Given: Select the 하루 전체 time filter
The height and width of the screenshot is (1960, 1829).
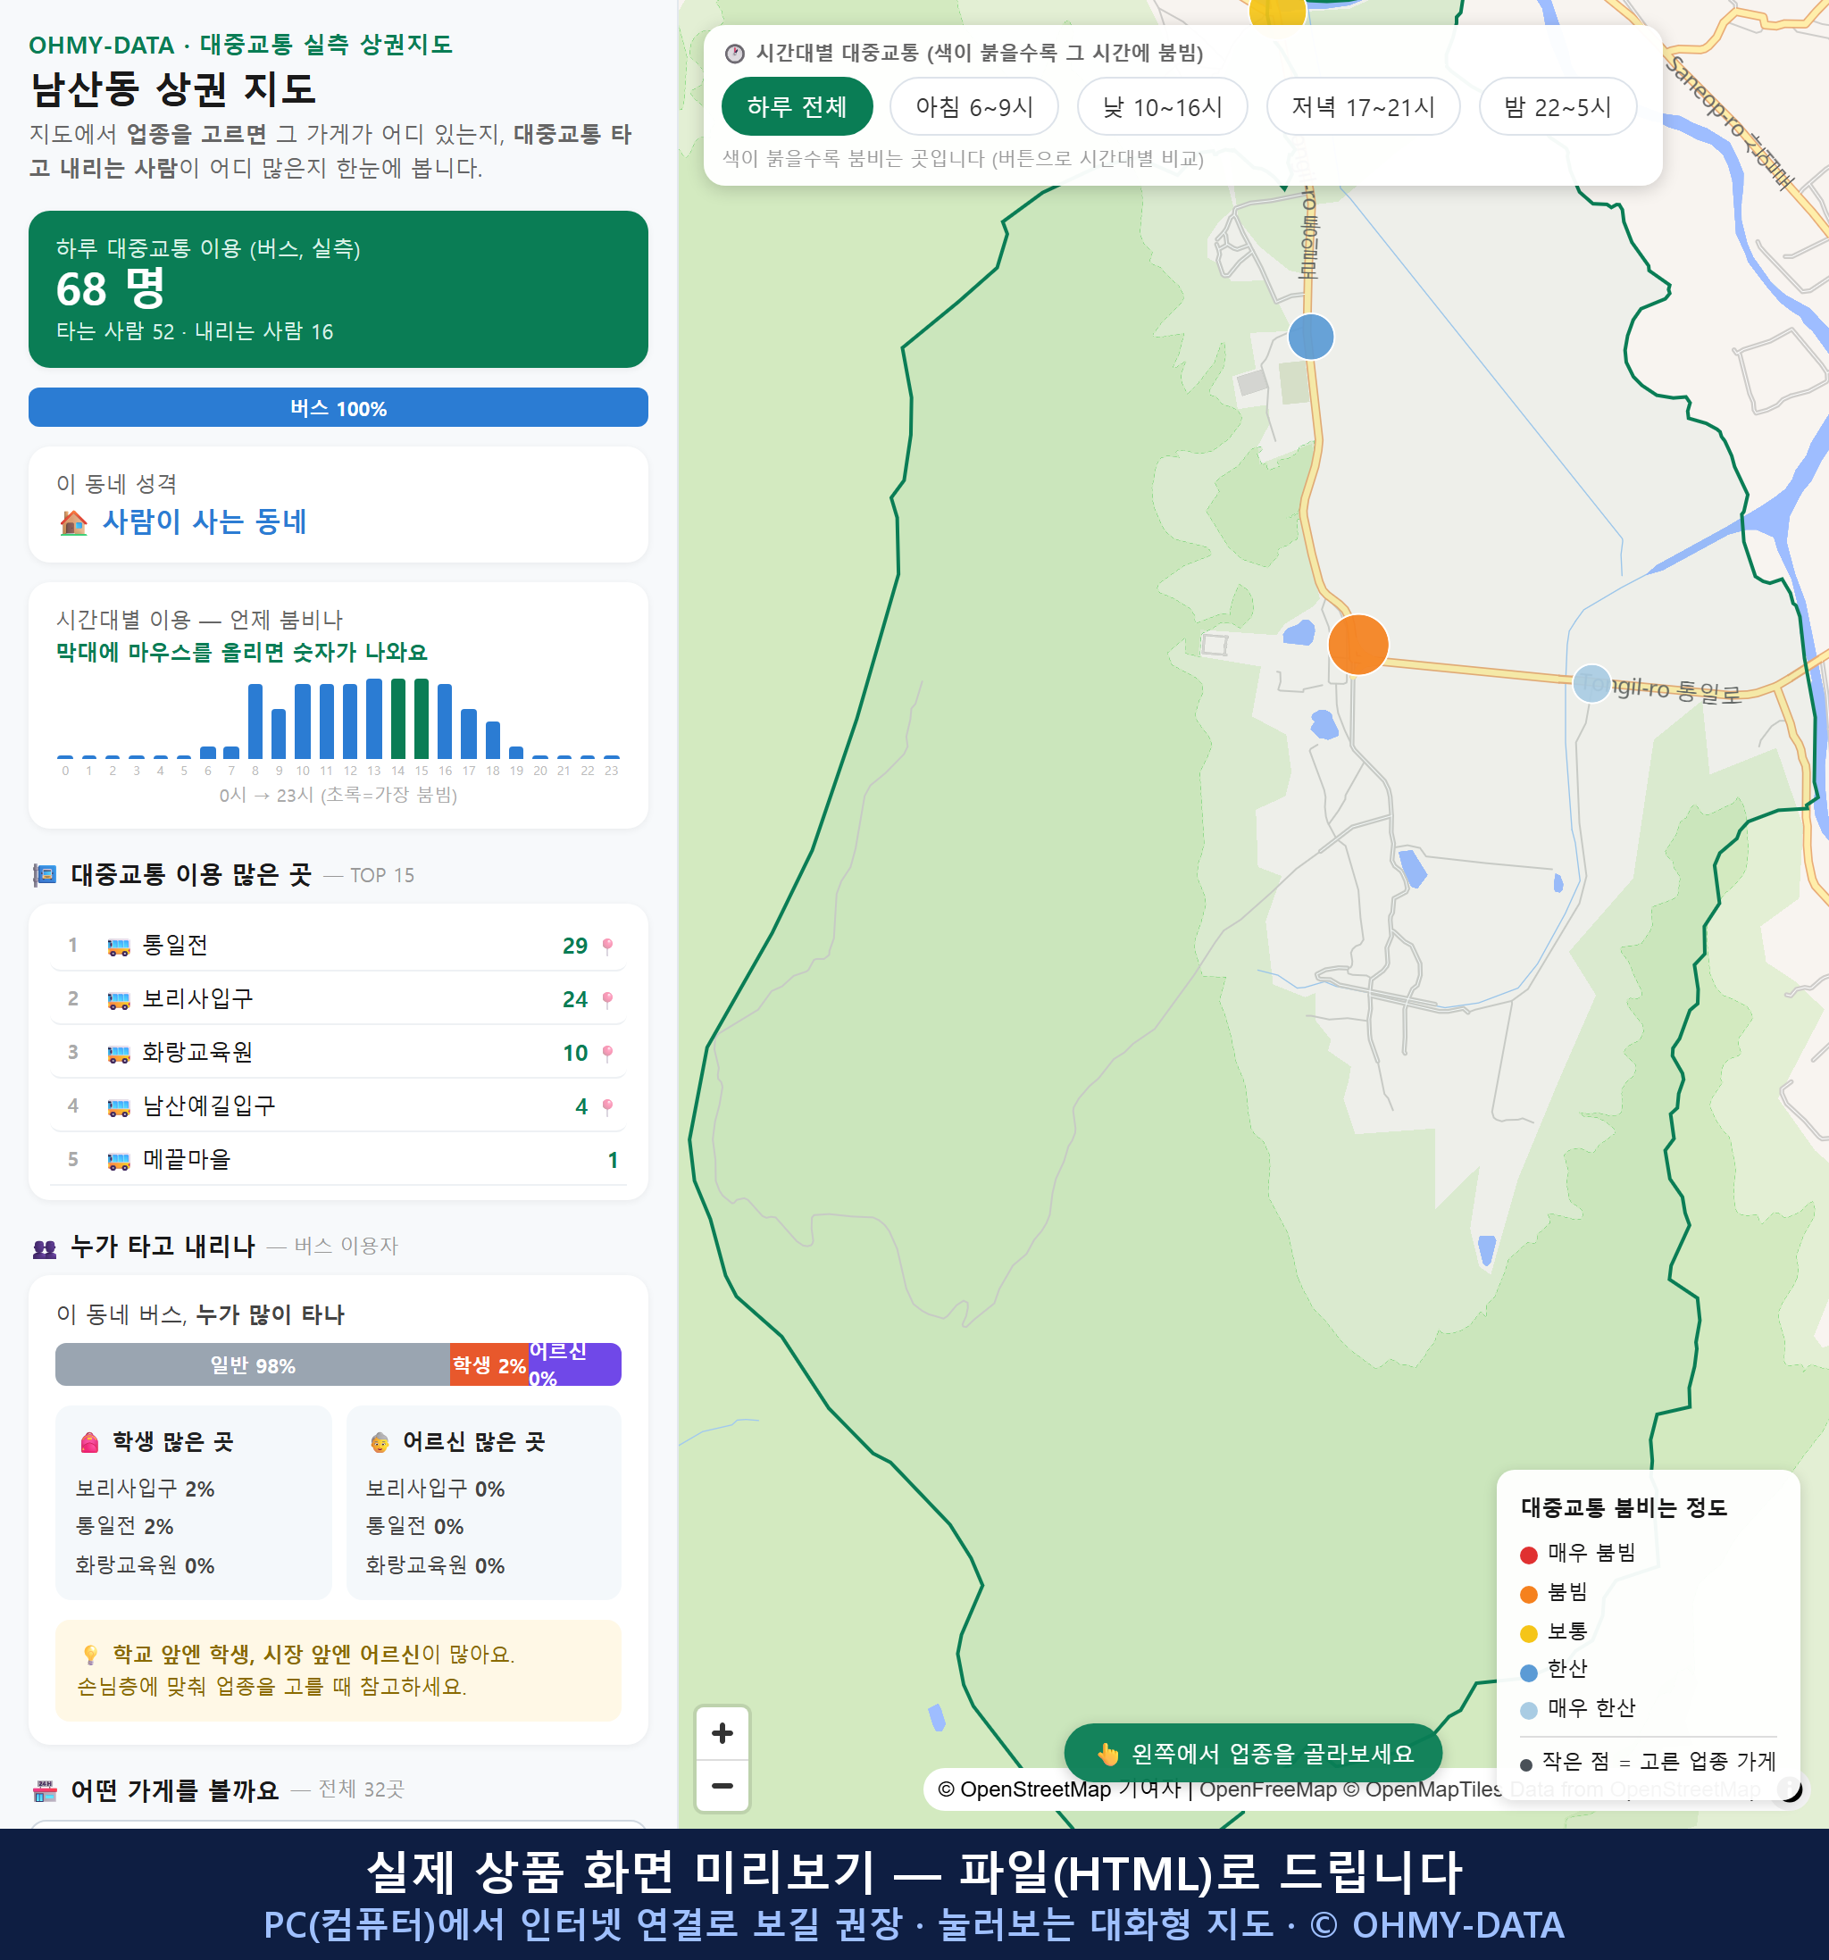Looking at the screenshot, I should 797,106.
